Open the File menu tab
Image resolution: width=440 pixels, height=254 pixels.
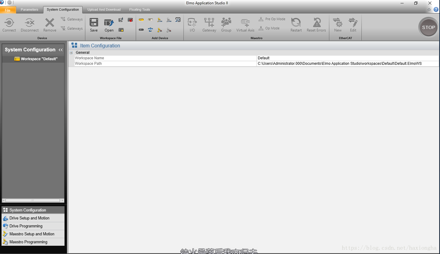point(8,10)
